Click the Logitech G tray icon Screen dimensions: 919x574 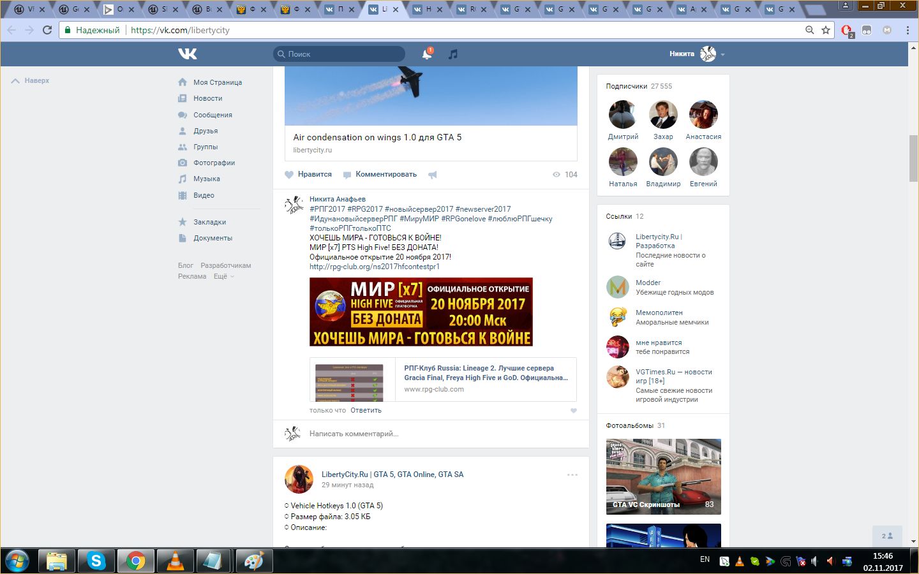tap(786, 561)
